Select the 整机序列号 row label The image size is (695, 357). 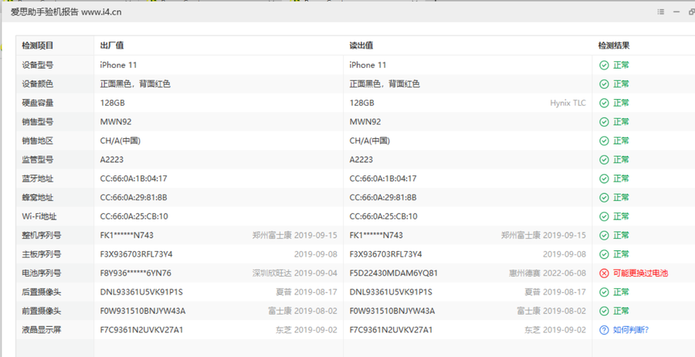tap(42, 235)
